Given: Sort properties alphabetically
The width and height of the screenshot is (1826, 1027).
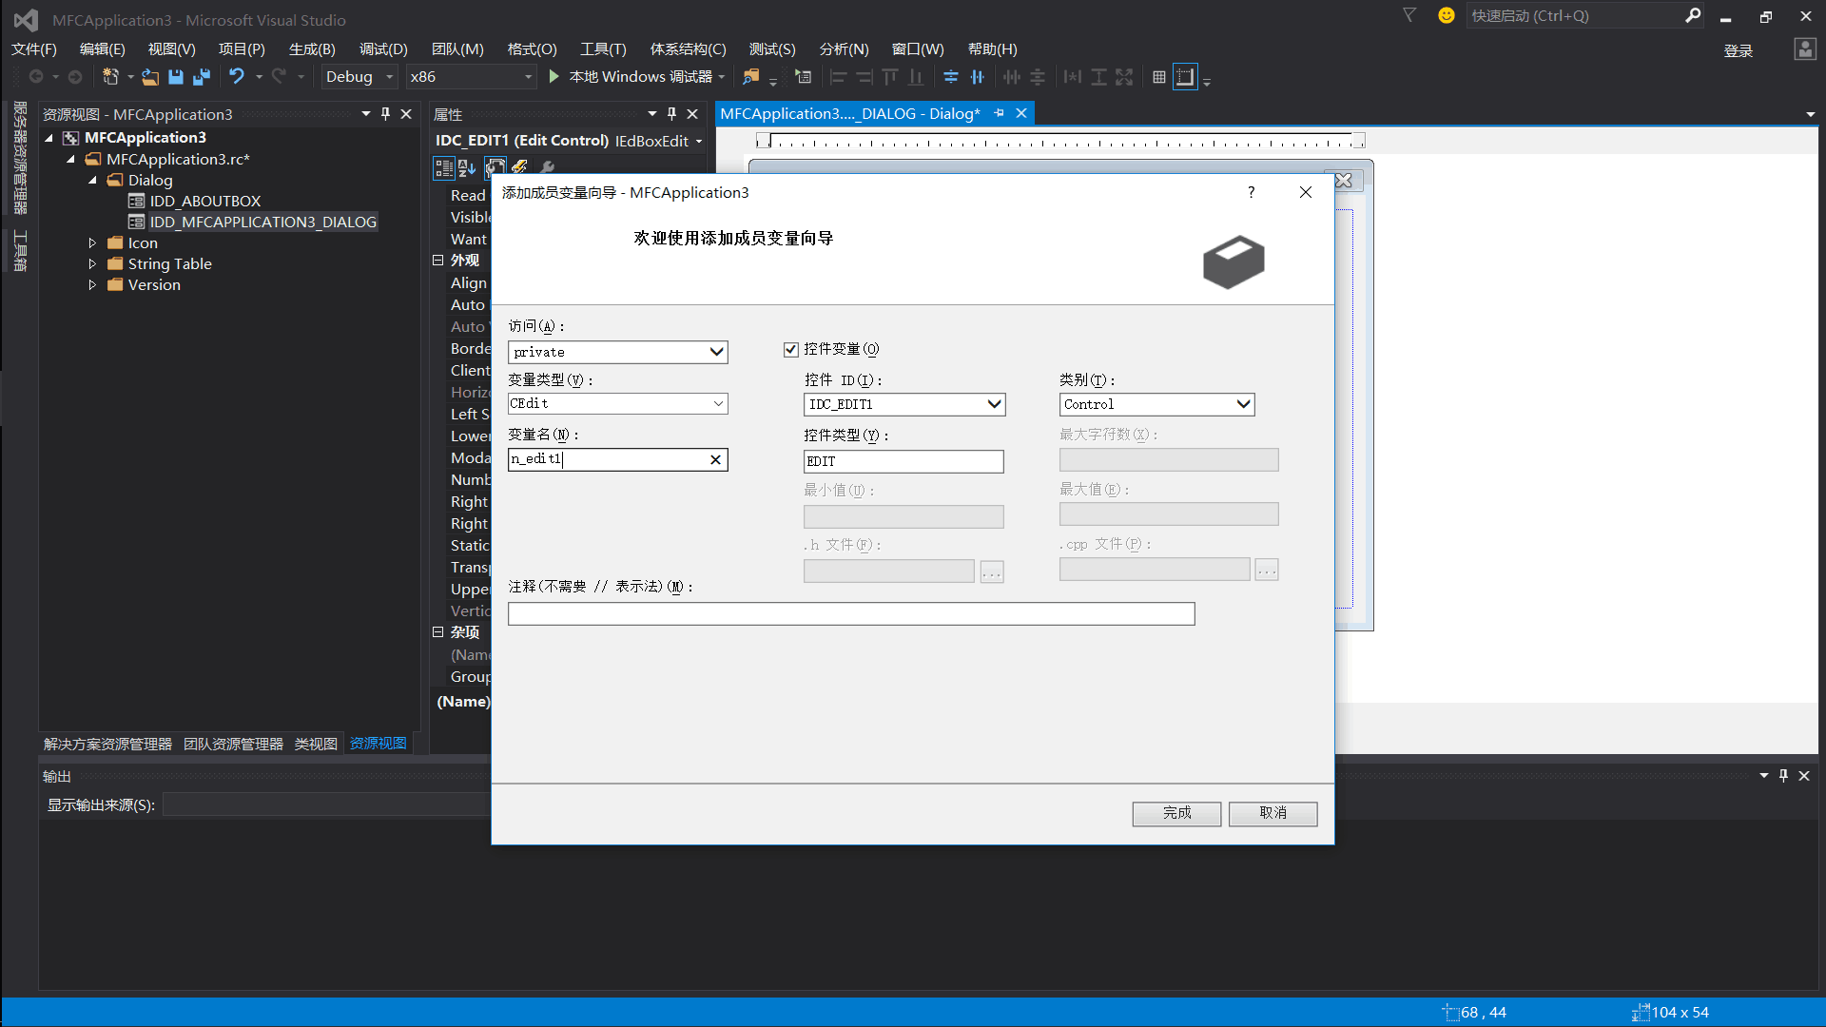Looking at the screenshot, I should (467, 167).
